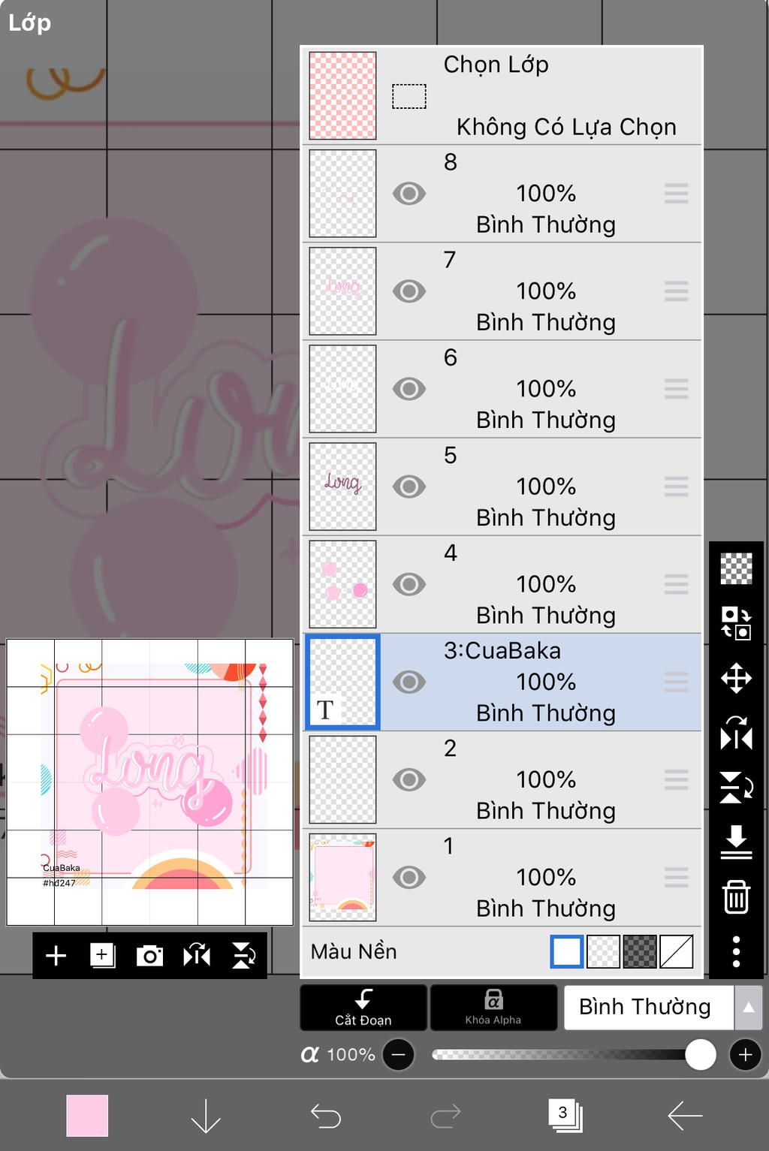This screenshot has width=769, height=1151.
Task: Flip layer horizontally in right toolbar
Action: (736, 733)
